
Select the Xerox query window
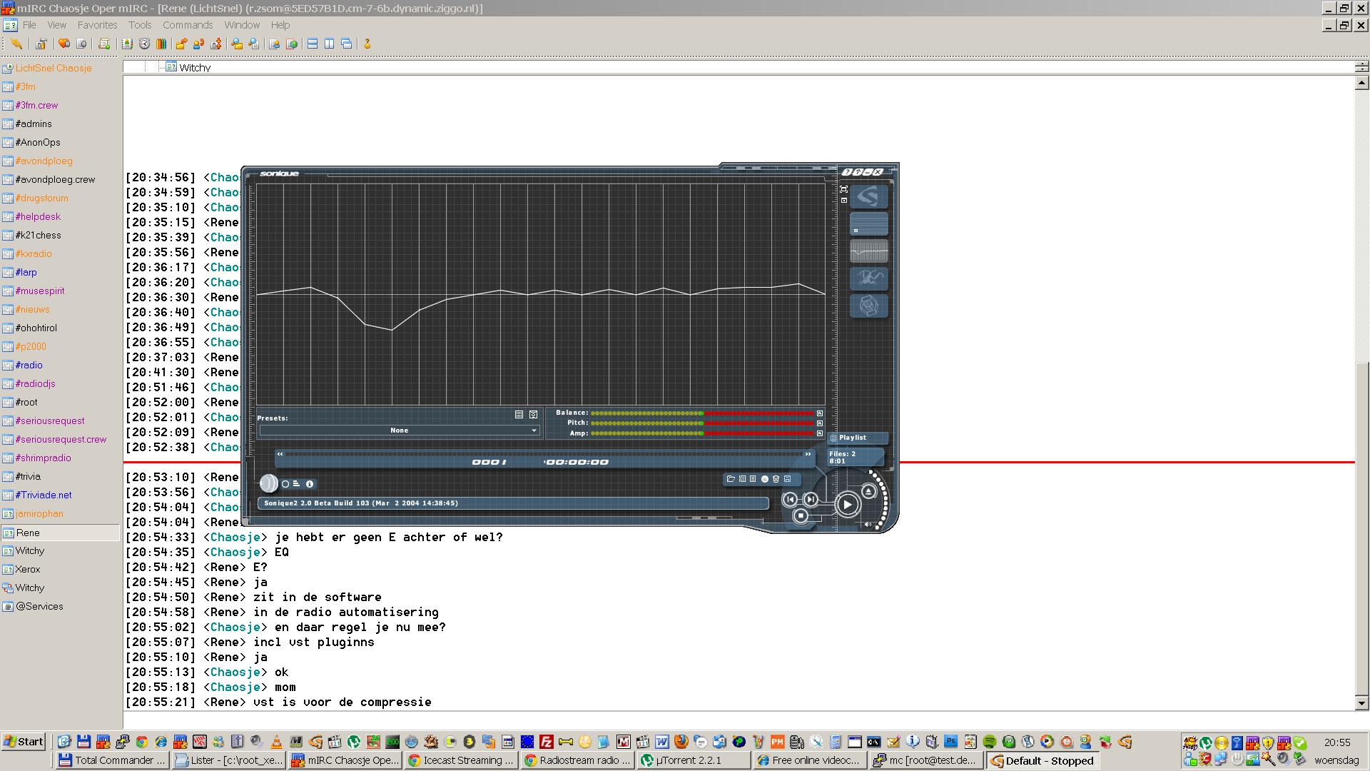tap(28, 569)
